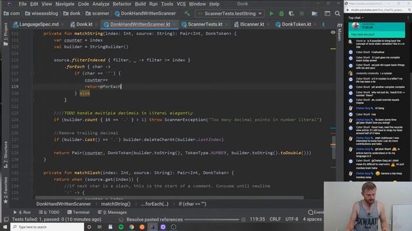
Task: Click the yellow warning mark in the error stripe
Action: coord(333,49)
